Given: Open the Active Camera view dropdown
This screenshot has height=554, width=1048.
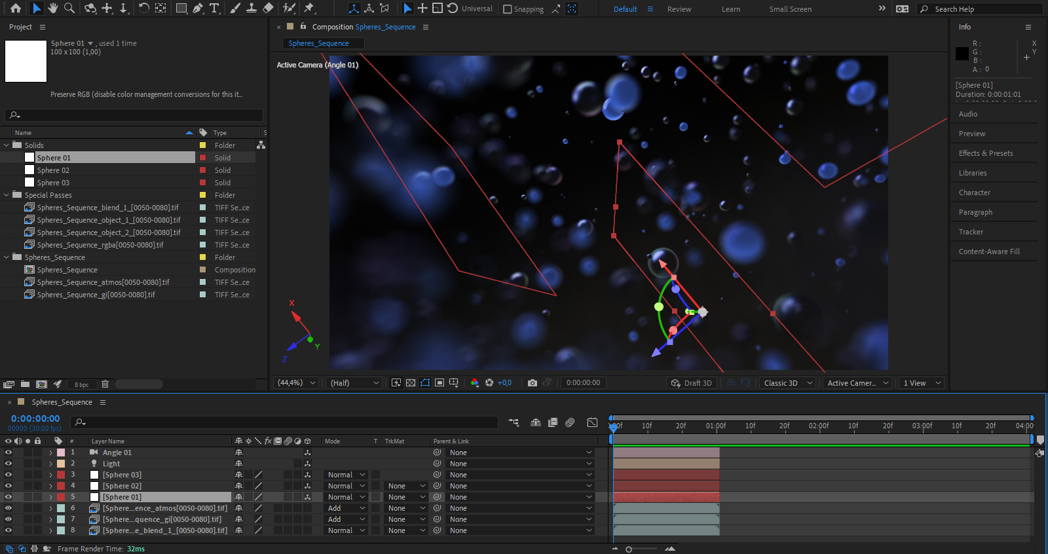Looking at the screenshot, I should click(x=858, y=383).
